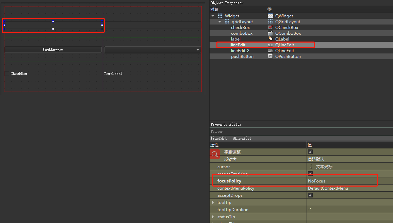Click the second line edit on canvas

152,25
